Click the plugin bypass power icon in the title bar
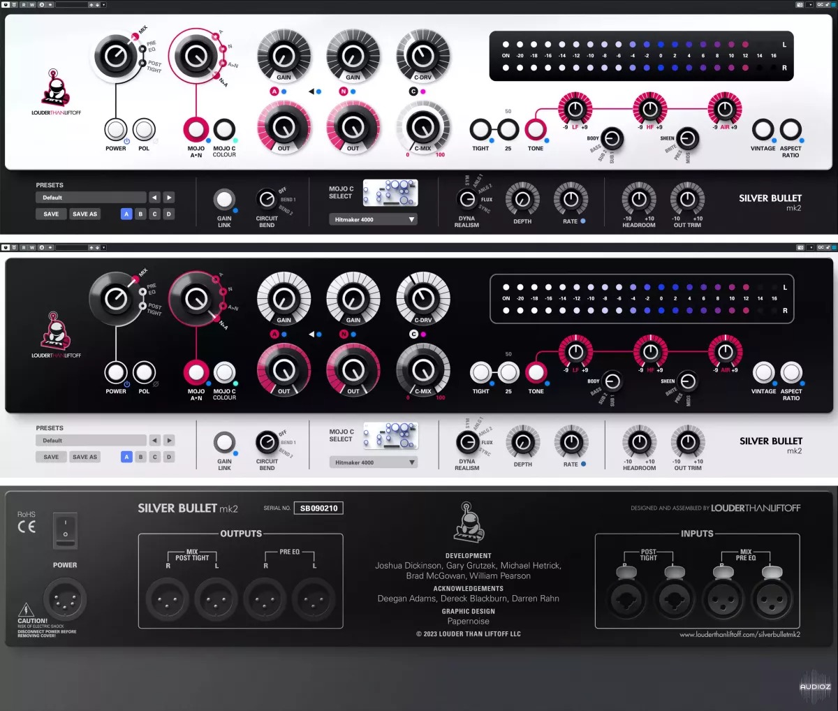The image size is (838, 711). tap(5, 5)
